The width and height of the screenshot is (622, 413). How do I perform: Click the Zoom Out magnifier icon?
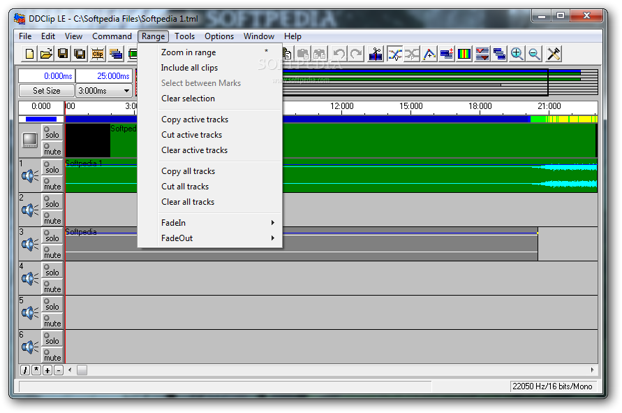click(x=534, y=54)
